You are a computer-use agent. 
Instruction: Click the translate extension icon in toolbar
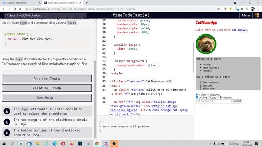[237, 9]
